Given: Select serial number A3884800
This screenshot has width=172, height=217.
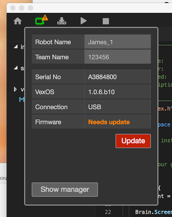Looking at the screenshot, I should 102,77.
